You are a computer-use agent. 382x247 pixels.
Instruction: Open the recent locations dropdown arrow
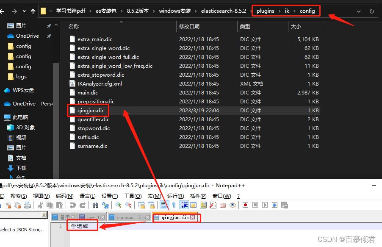(x=24, y=11)
